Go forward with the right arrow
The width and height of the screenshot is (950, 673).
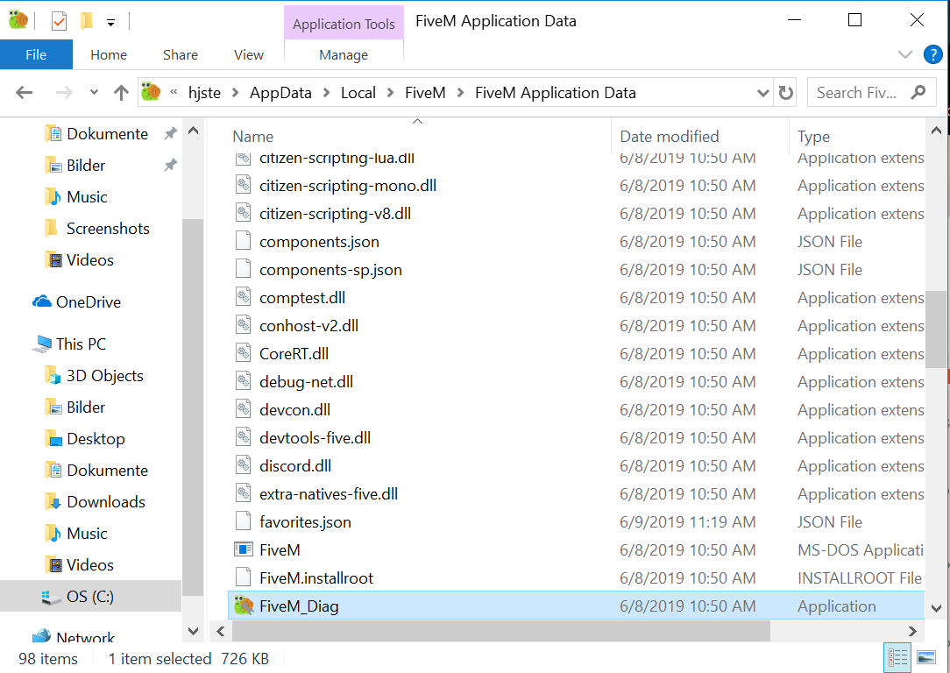[x=64, y=93]
